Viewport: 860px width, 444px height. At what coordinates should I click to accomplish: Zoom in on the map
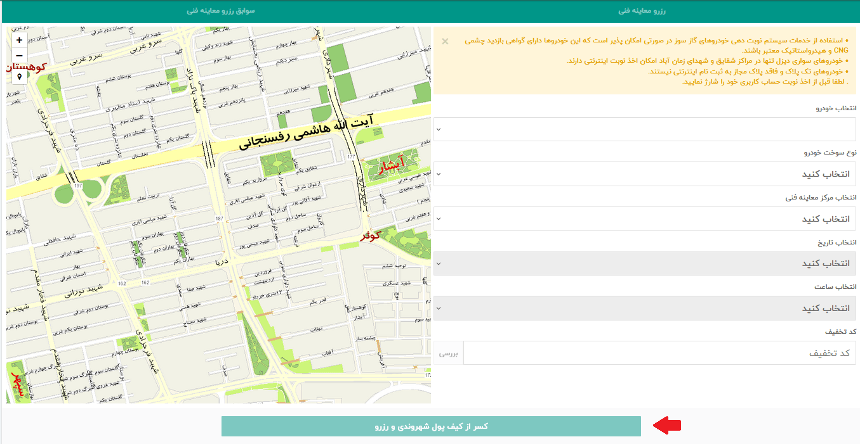click(19, 39)
